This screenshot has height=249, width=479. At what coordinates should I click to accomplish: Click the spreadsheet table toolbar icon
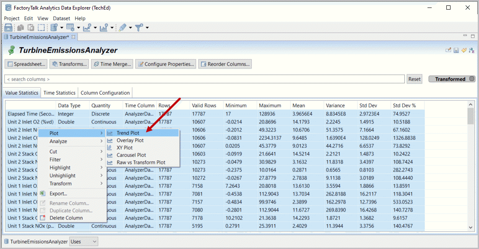(x=70, y=28)
